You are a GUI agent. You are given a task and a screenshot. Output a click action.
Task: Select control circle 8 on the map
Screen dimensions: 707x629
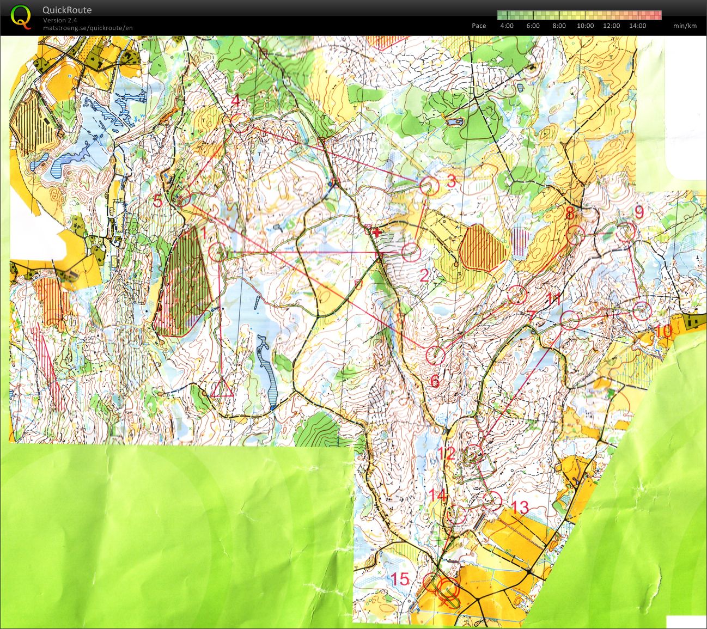[576, 235]
